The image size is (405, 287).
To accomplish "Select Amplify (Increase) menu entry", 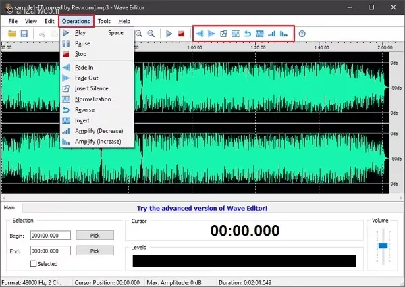I will (97, 142).
